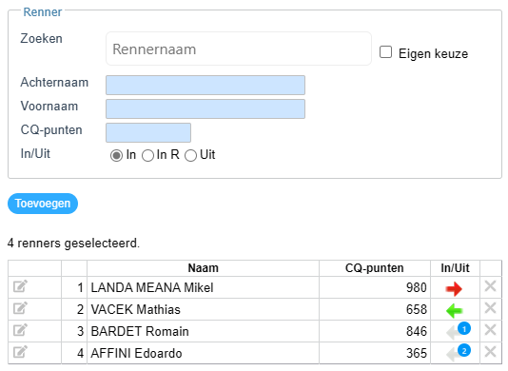The height and width of the screenshot is (371, 508).
Task: Click the reserve arrow badge 1 for BARDET
Action: 459,331
